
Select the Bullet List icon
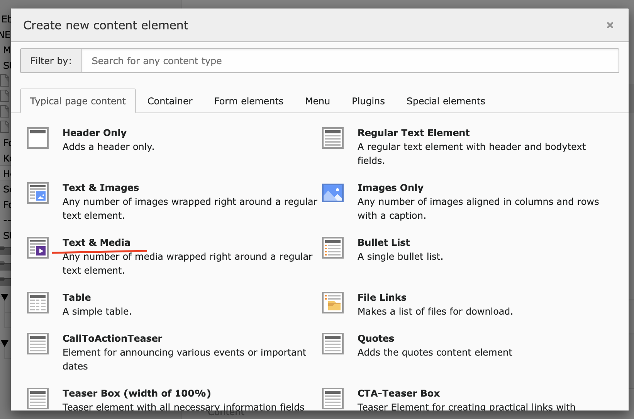point(333,248)
